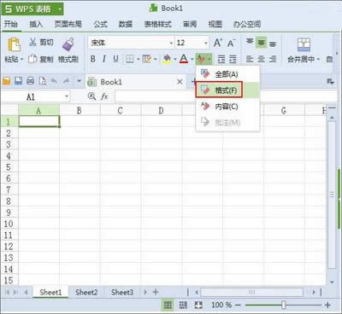342x314 pixels.
Task: Switch to the 数据 ribbon tab
Action: [x=126, y=25]
